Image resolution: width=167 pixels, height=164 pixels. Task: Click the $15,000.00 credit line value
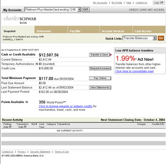46,69
